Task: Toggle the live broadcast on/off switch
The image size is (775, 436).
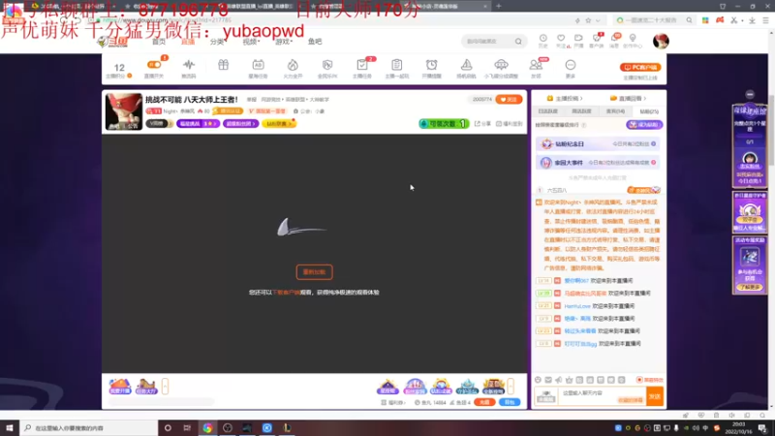Action: pos(154,65)
